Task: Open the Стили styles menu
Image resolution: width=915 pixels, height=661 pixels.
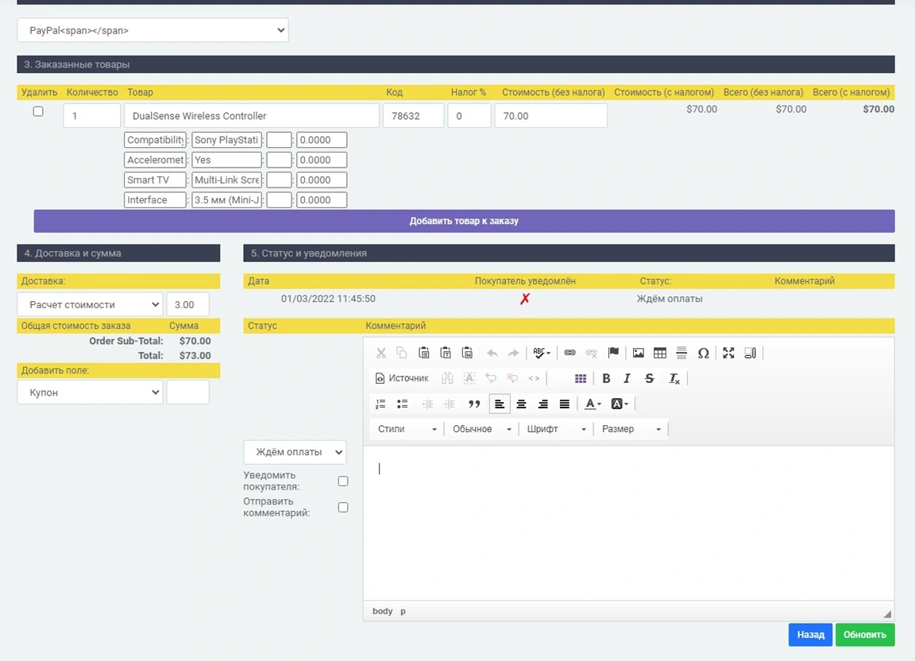Action: [x=407, y=429]
